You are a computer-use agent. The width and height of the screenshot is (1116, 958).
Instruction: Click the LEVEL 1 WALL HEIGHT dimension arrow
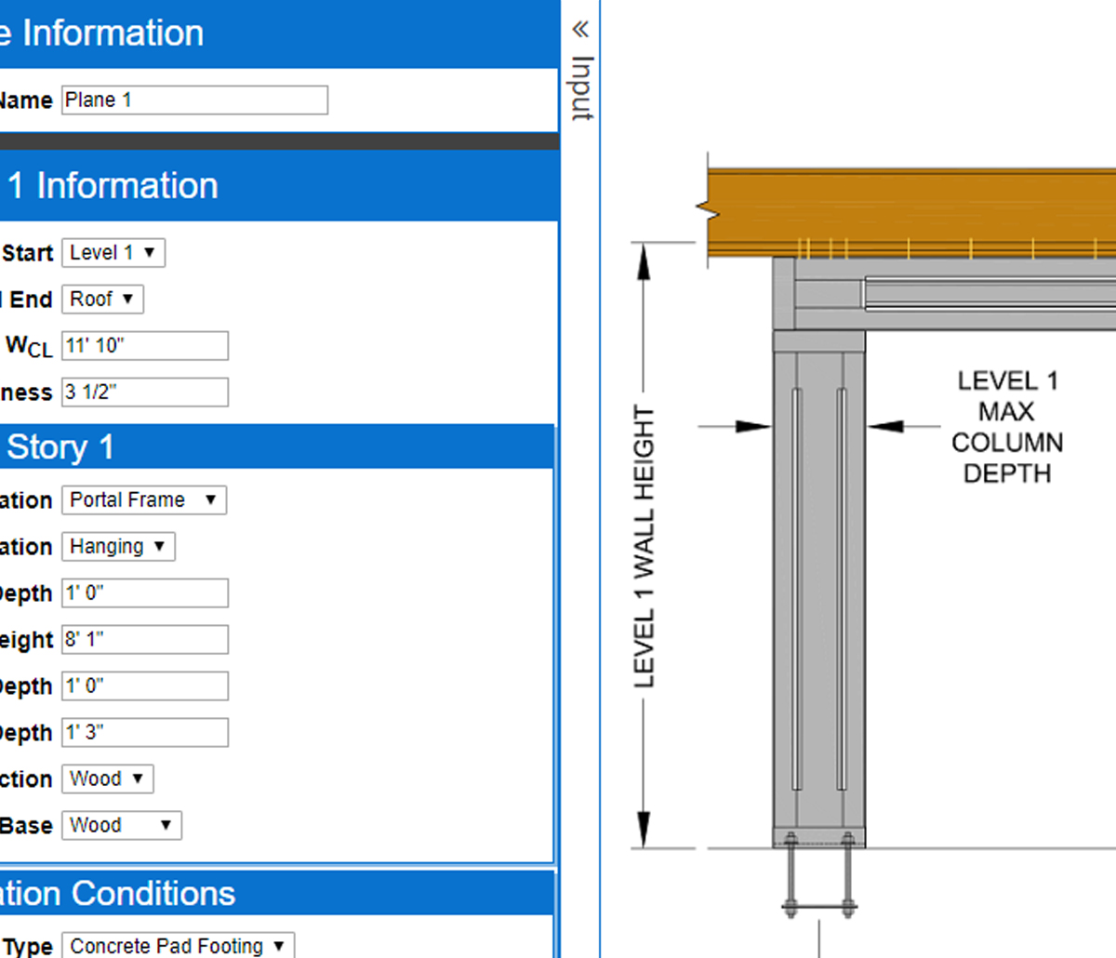[643, 259]
